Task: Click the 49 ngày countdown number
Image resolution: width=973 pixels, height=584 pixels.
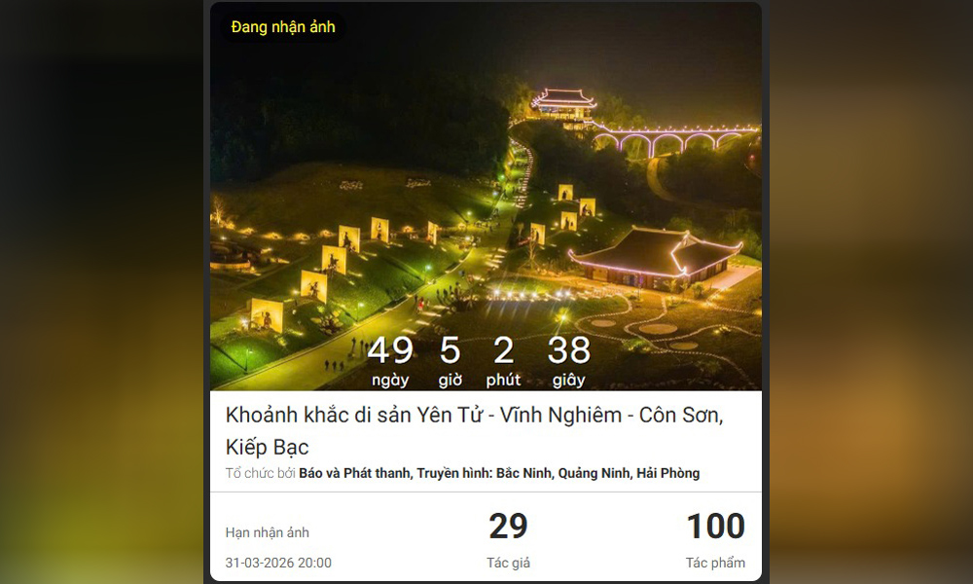Action: coord(390,350)
